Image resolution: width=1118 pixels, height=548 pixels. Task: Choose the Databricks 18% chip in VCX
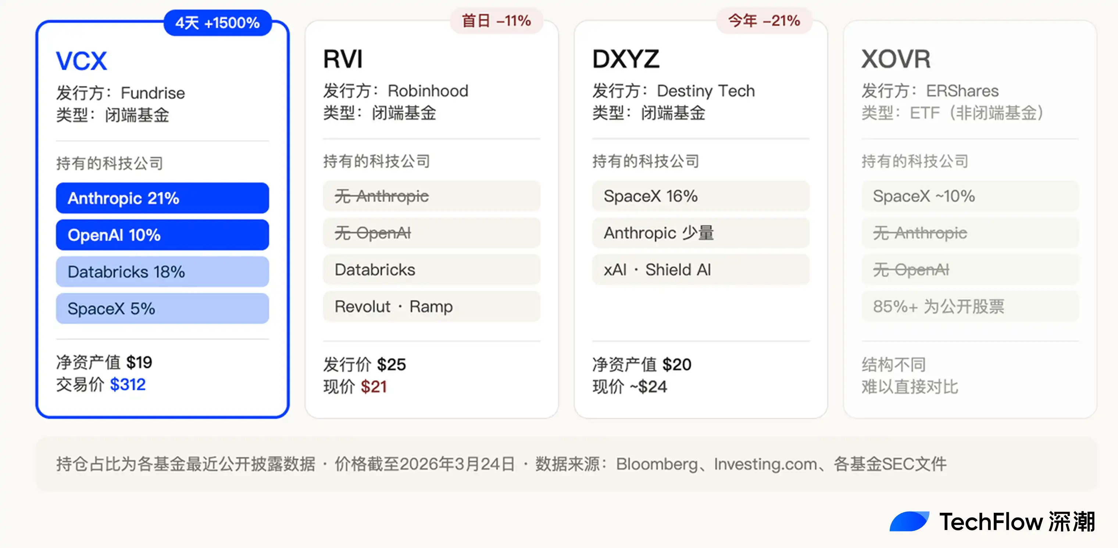point(162,272)
